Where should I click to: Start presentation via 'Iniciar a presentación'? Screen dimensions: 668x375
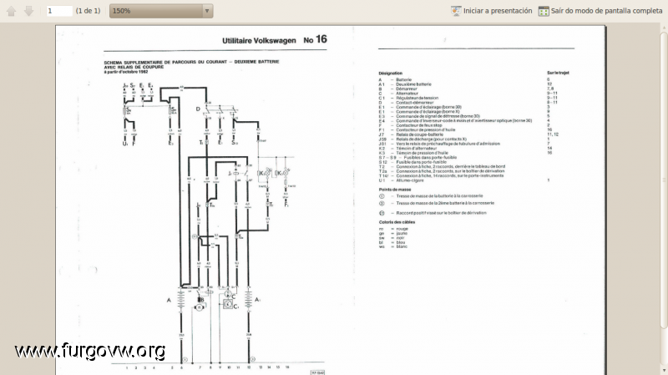coord(498,11)
